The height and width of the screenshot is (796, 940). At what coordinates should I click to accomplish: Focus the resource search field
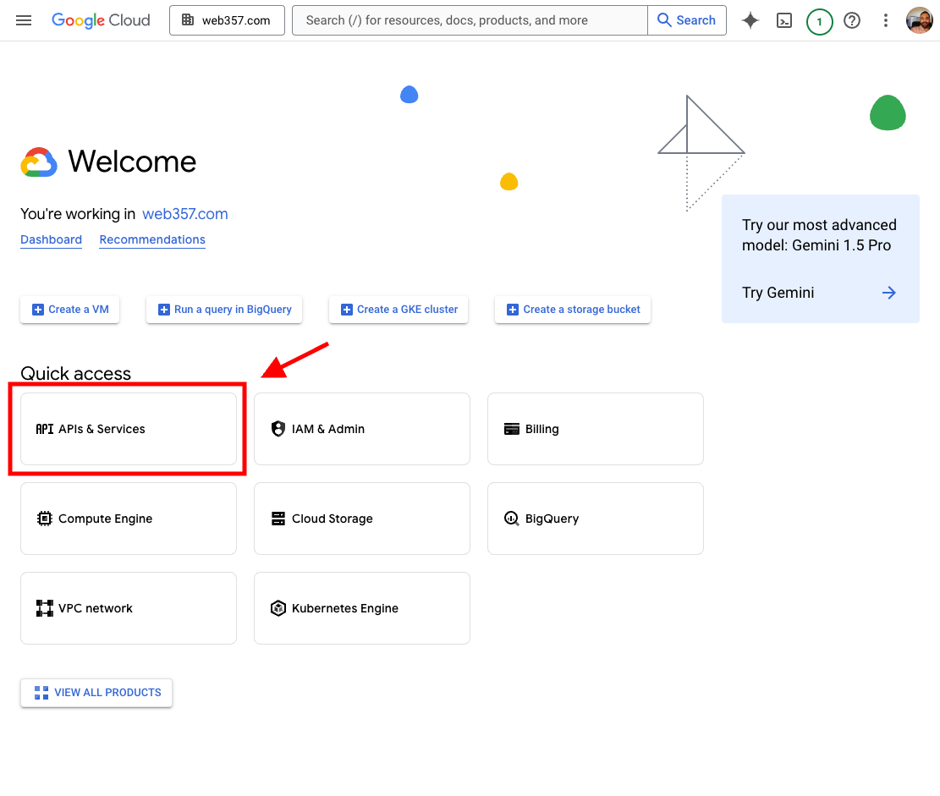pos(470,20)
